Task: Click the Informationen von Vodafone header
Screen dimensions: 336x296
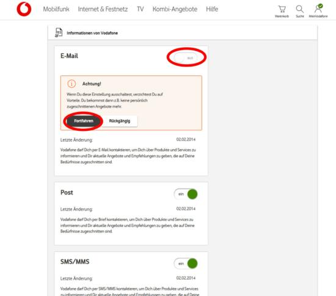Action: (92, 33)
